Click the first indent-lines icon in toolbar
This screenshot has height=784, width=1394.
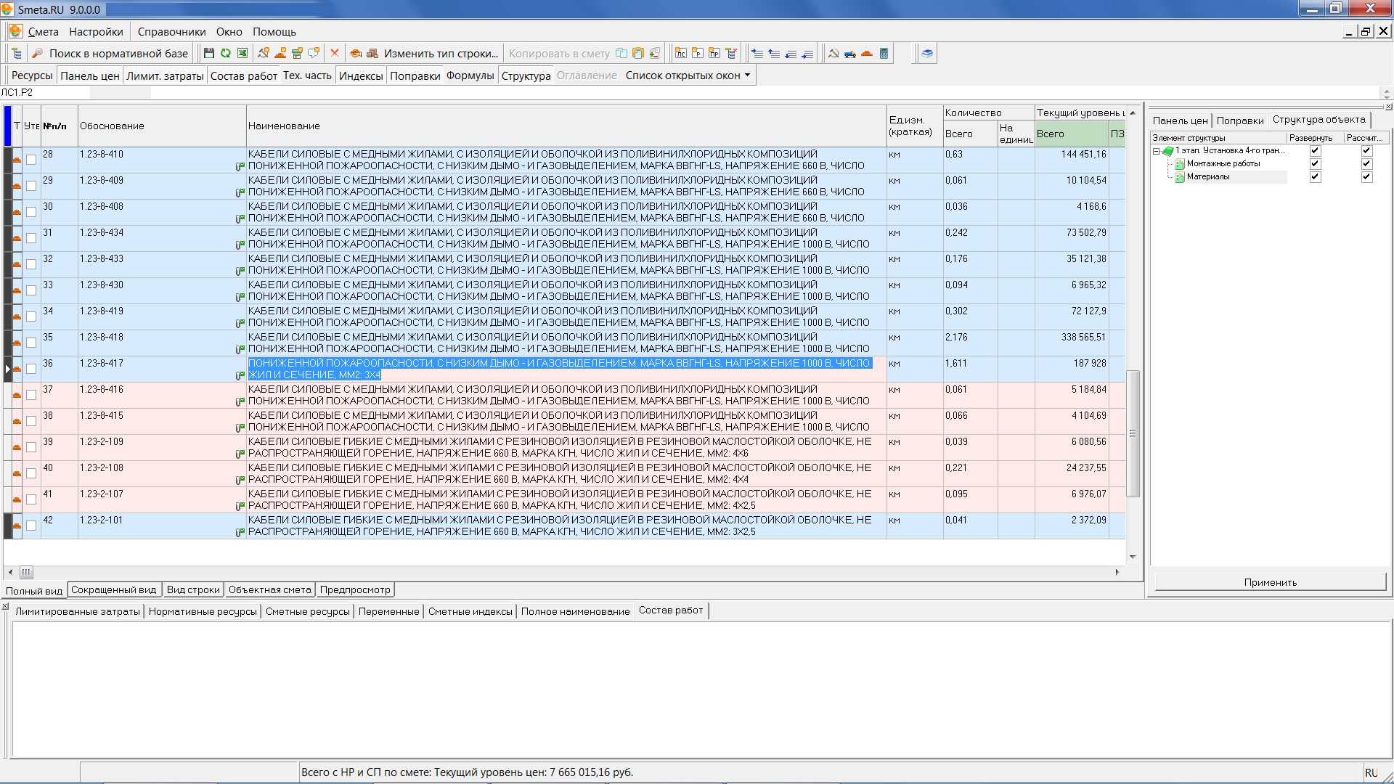(x=757, y=53)
